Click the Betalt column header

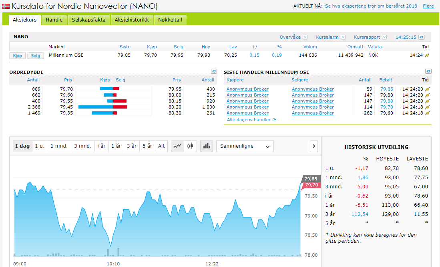tap(386, 80)
